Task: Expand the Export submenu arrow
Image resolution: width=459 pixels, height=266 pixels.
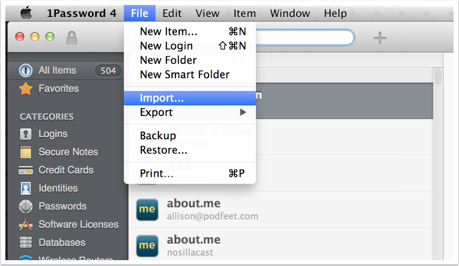Action: tap(243, 112)
